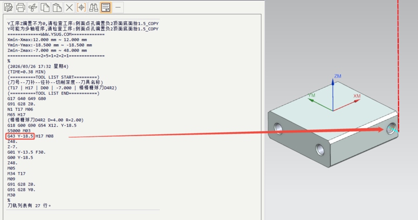This screenshot has height=220, width=418.
Task: Click the dash icon at toolbar end
Action: (118, 7)
